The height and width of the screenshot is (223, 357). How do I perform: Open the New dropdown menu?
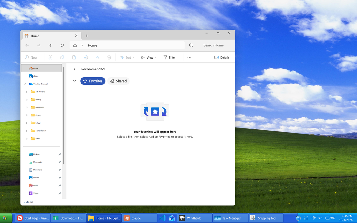32,57
